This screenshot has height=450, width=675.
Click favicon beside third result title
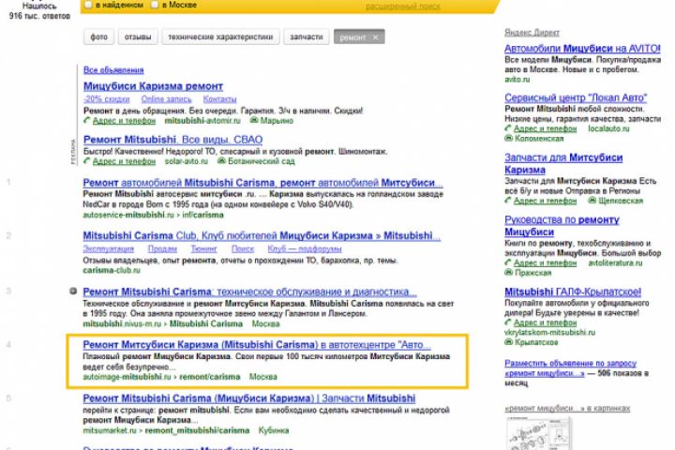point(73,292)
